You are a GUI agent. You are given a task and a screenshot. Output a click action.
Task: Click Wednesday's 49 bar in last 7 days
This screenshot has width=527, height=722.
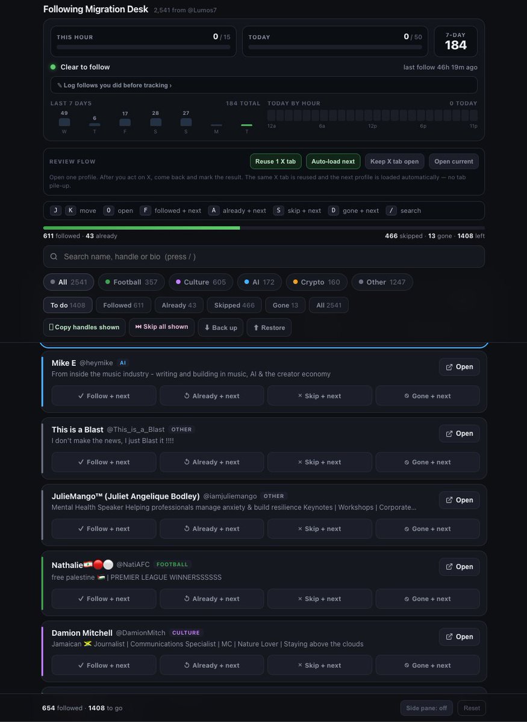(64, 122)
